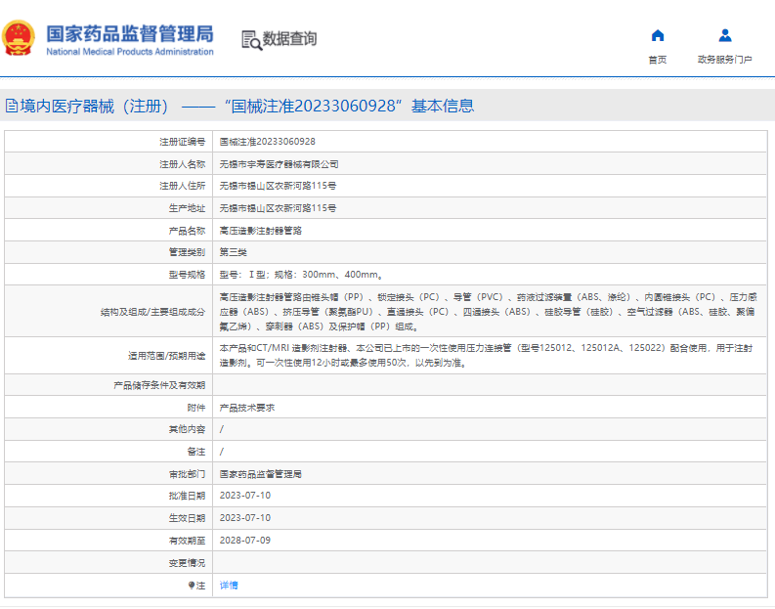Select product name 高压造影注射器管路
The height and width of the screenshot is (609, 775).
pyautogui.click(x=261, y=231)
